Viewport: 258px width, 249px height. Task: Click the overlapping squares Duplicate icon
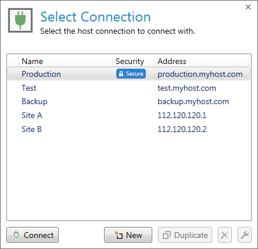click(x=166, y=235)
